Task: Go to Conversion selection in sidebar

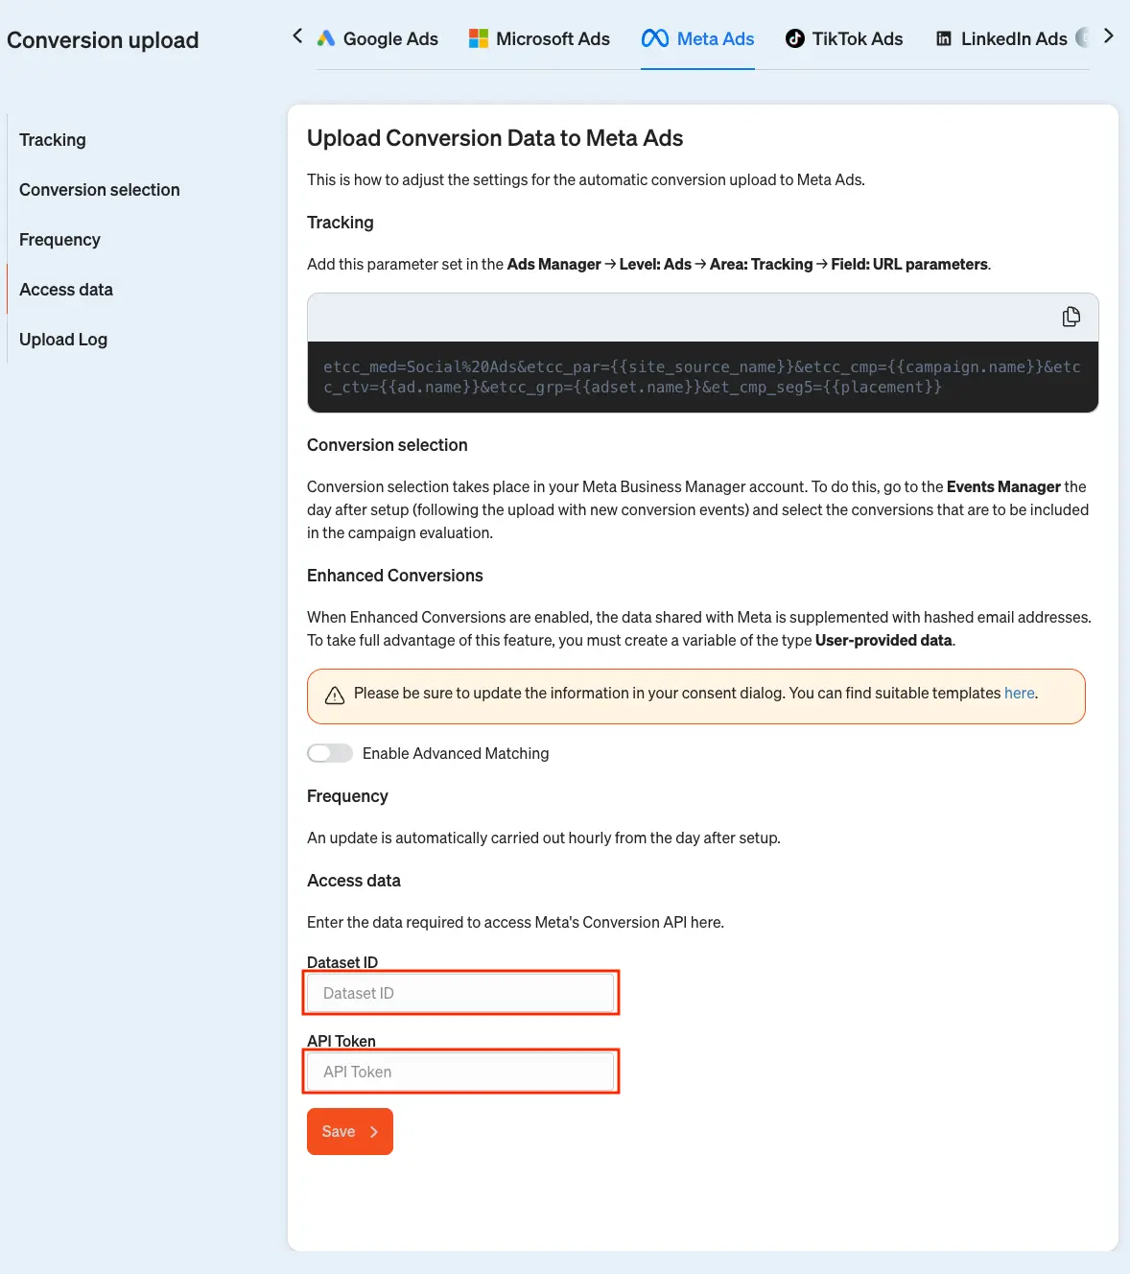Action: point(100,190)
